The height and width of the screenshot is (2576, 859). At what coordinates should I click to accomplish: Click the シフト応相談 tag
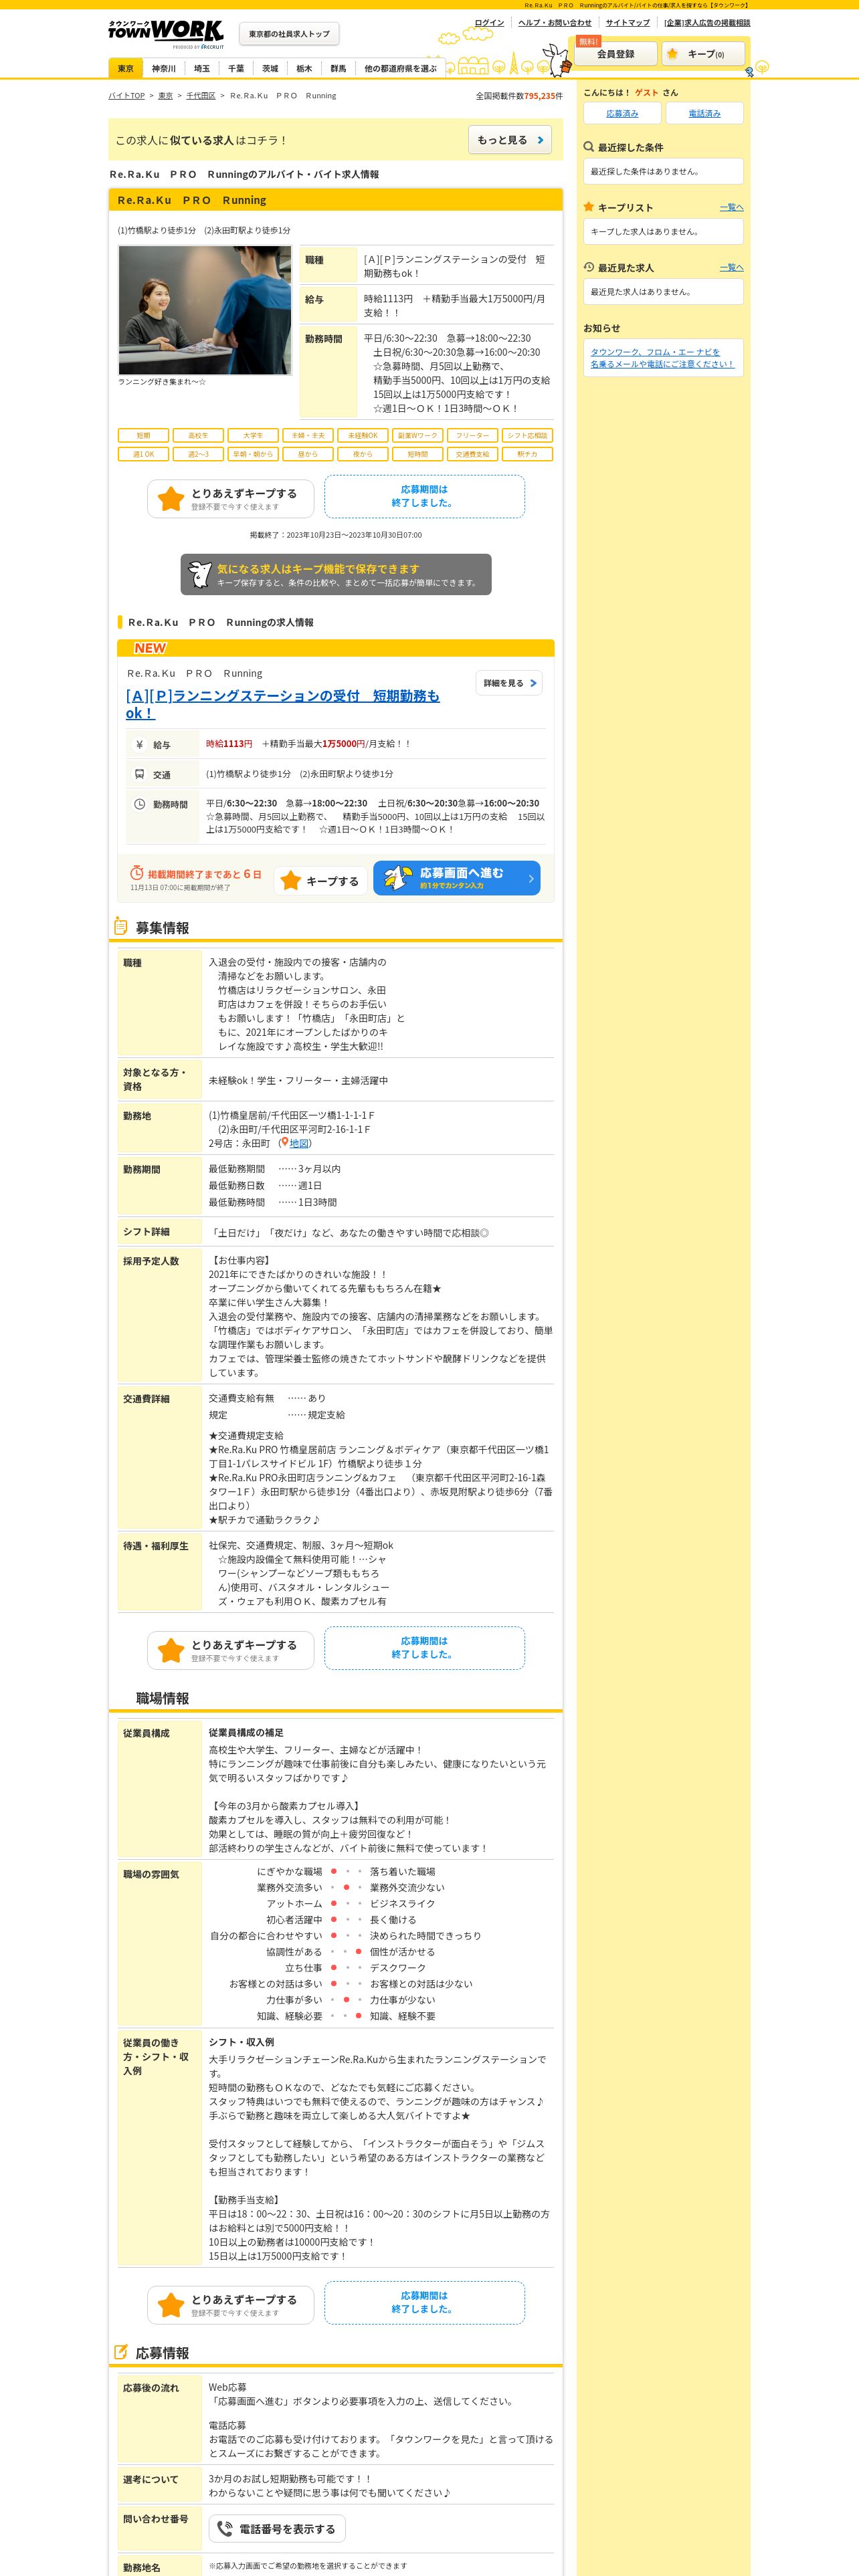527,436
